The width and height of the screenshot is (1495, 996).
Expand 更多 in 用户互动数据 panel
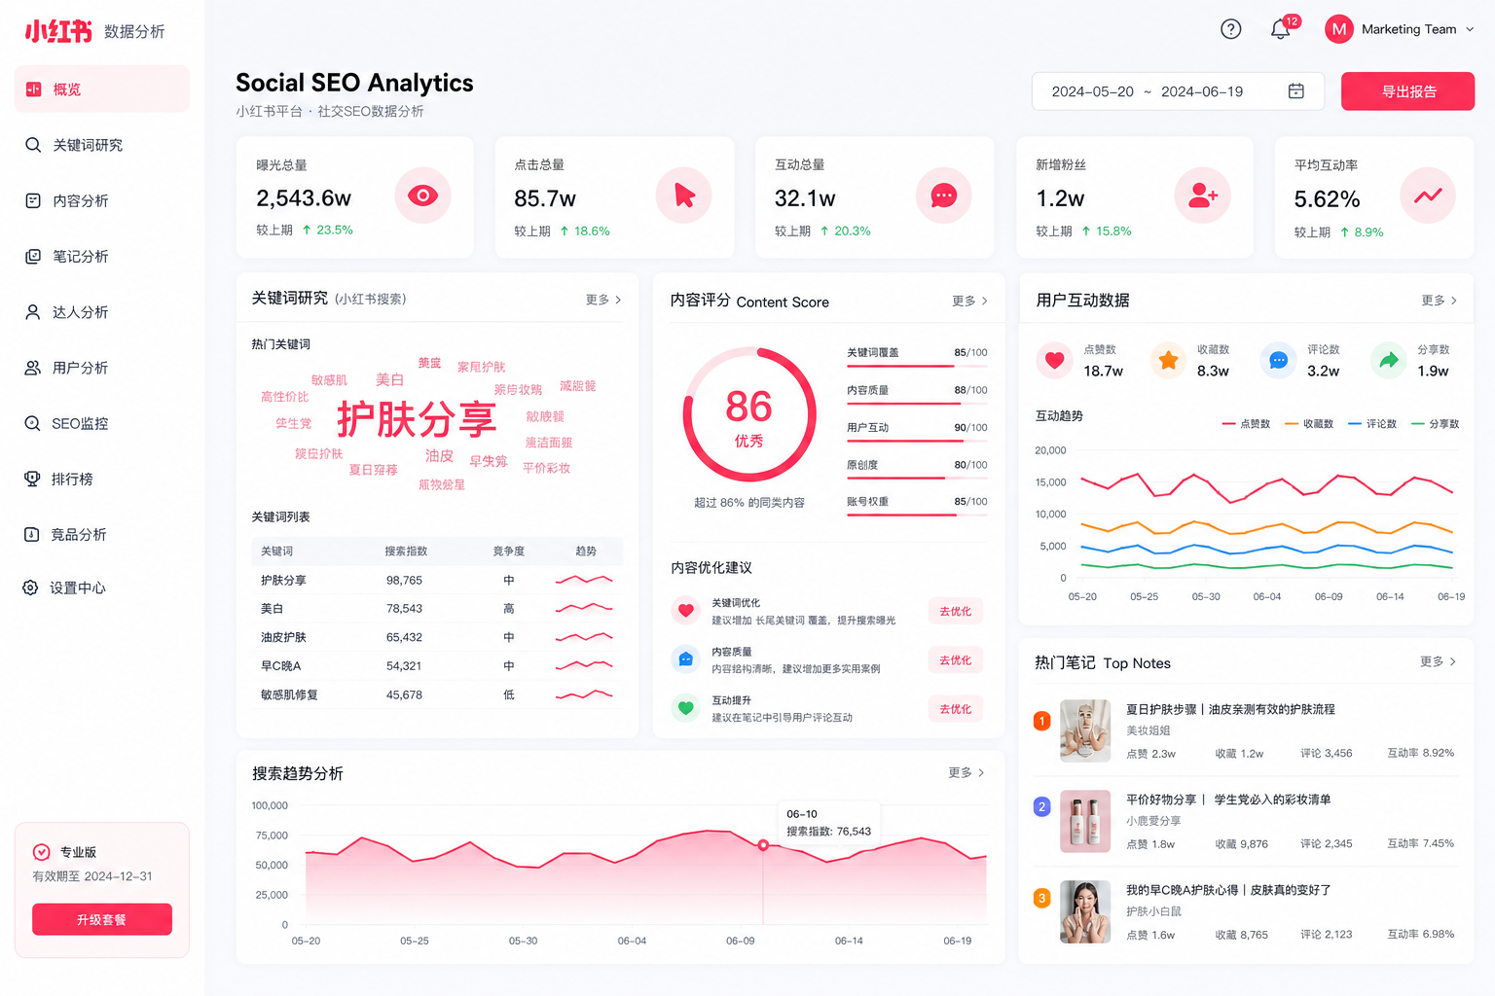(x=1439, y=301)
